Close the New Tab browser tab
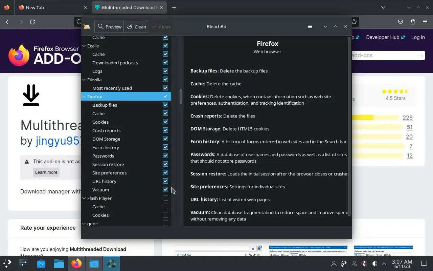433x271 pixels. [85, 7]
